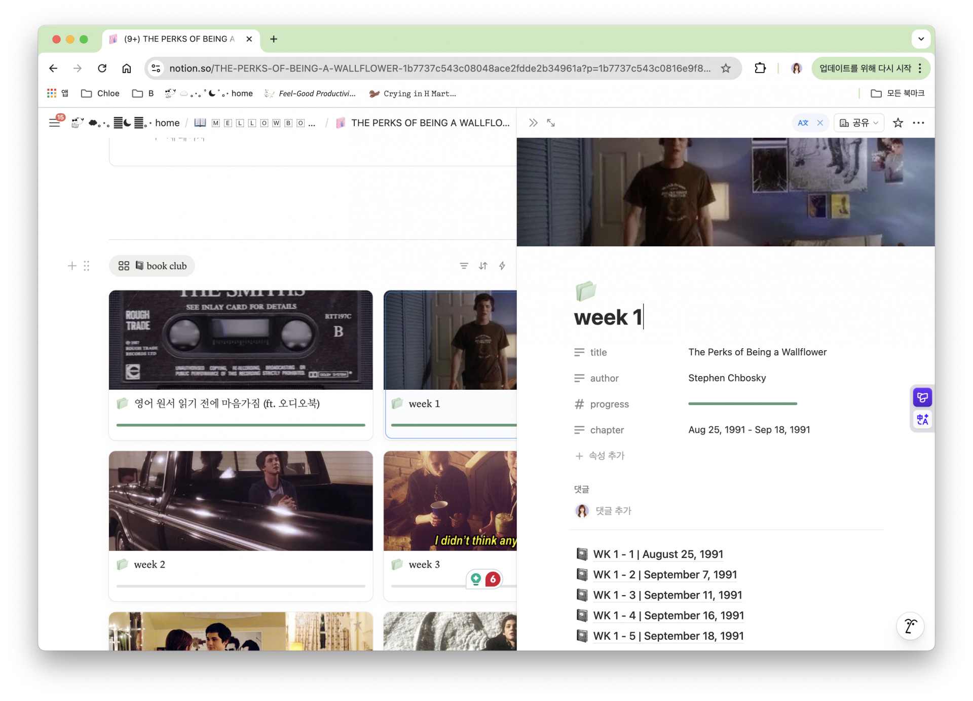Click the floating translate extension icon
The height and width of the screenshot is (701, 973).
922,420
